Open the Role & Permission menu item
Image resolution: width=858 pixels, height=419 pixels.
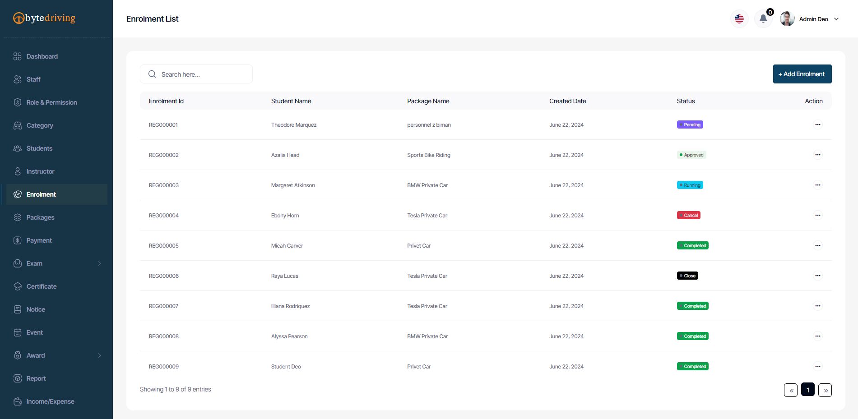tap(51, 102)
